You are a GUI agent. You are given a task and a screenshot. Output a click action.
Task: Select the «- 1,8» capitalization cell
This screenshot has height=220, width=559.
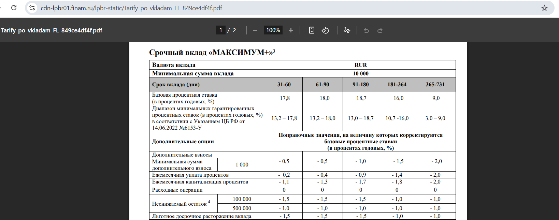pos(397,182)
